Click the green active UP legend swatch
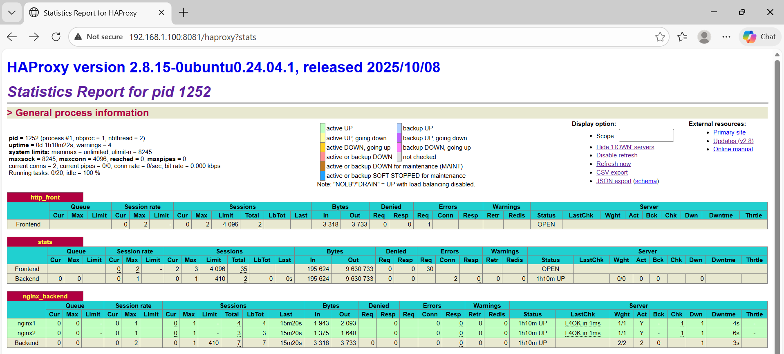The image size is (784, 354). (323, 128)
